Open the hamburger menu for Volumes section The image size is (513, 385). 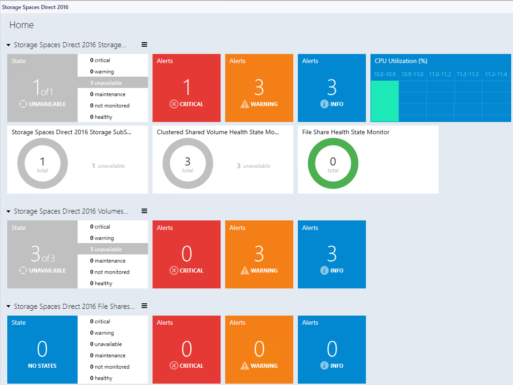[144, 211]
